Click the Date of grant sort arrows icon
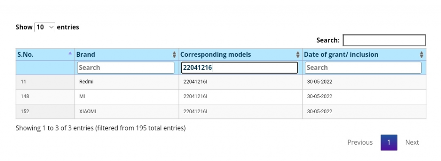 point(421,55)
